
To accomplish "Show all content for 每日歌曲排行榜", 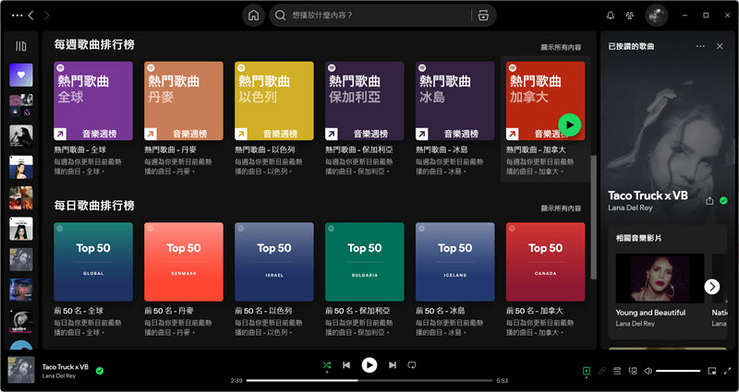I will [x=561, y=208].
